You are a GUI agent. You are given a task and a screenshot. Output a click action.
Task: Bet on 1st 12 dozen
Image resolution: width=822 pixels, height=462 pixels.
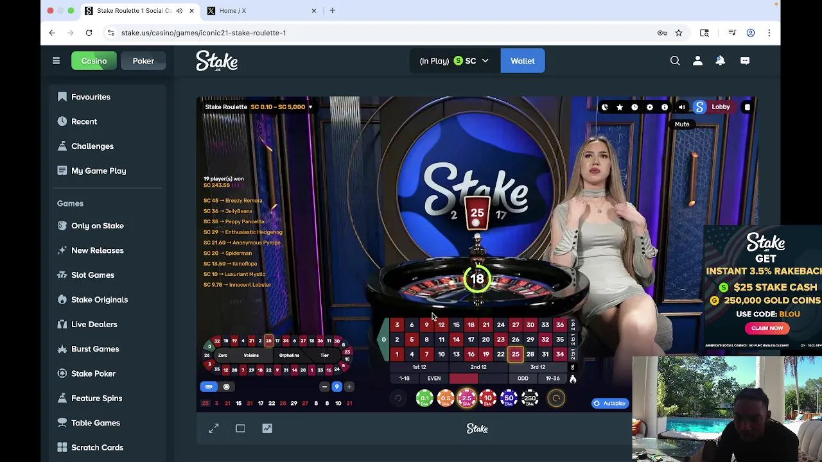419,367
